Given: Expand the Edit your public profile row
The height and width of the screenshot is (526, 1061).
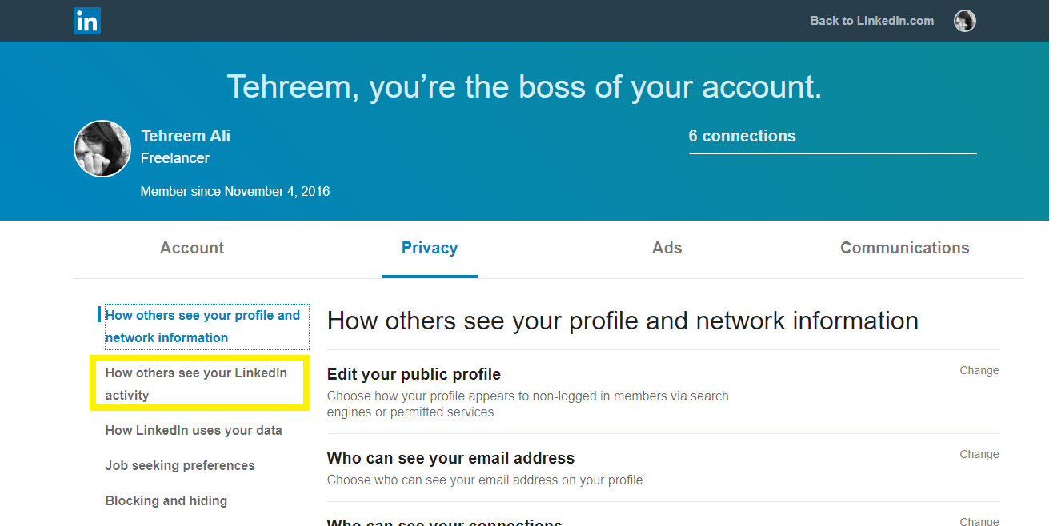Looking at the screenshot, I should (x=663, y=392).
